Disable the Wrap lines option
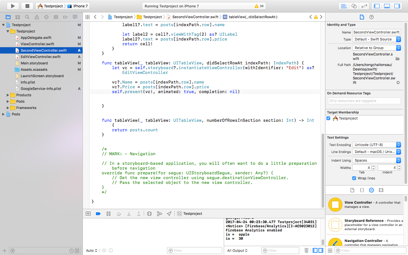 coord(354,178)
